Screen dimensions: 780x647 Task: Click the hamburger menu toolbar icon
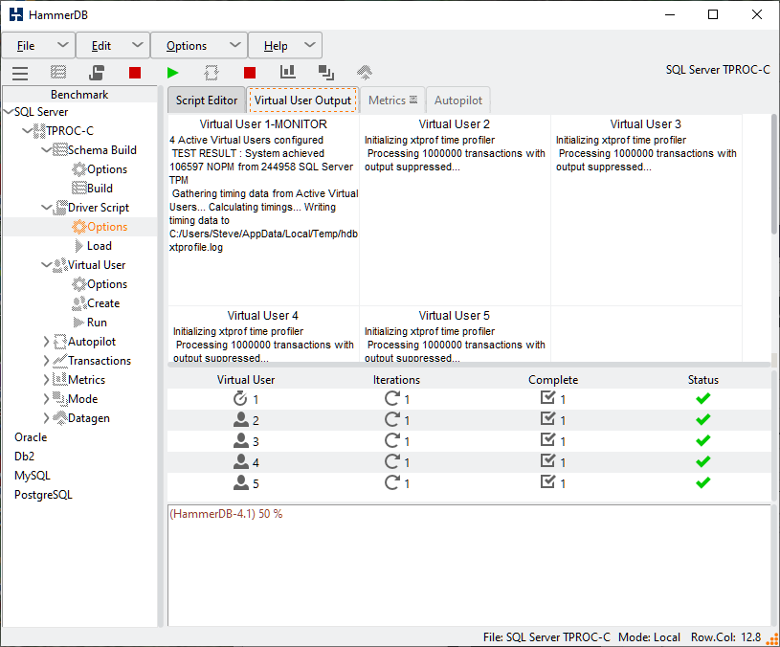(x=20, y=73)
